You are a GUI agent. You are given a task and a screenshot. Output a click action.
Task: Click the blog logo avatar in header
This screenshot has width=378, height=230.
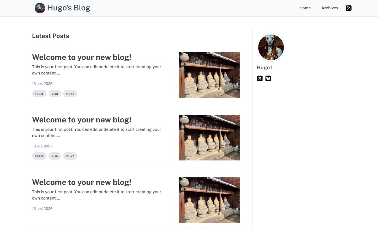40,8
